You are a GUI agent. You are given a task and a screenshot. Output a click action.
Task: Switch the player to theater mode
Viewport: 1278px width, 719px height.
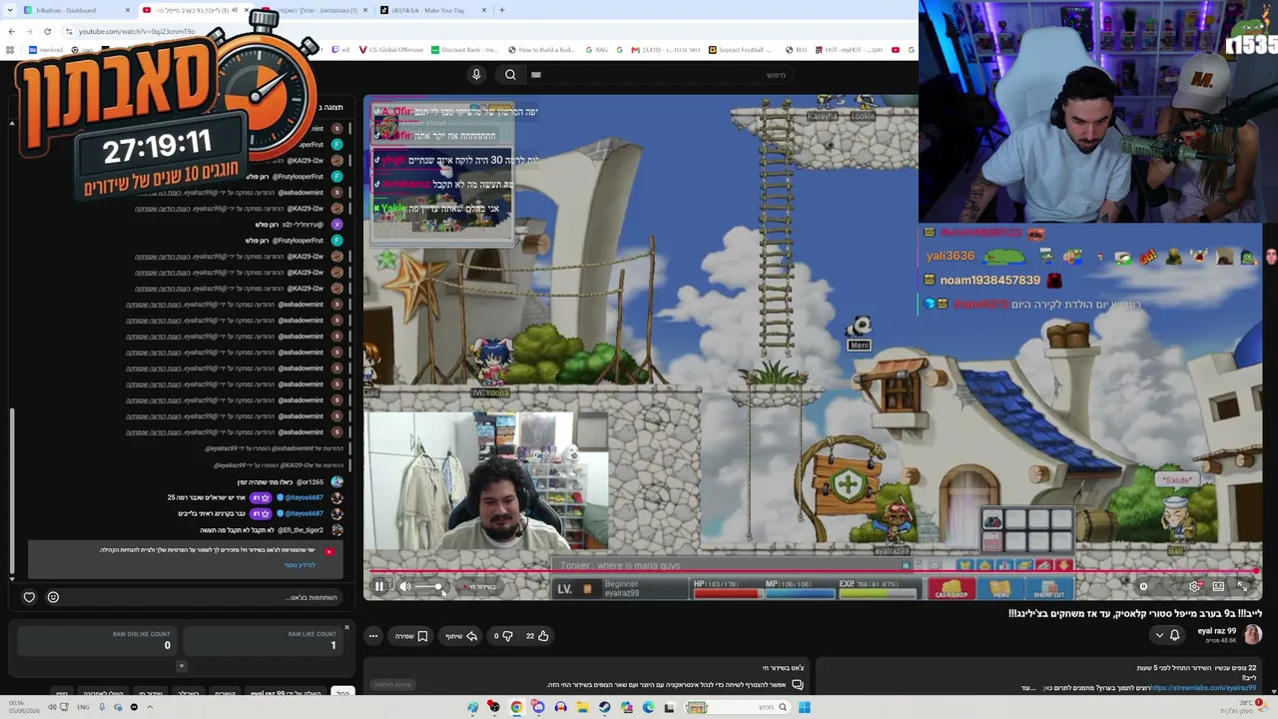pos(1218,586)
